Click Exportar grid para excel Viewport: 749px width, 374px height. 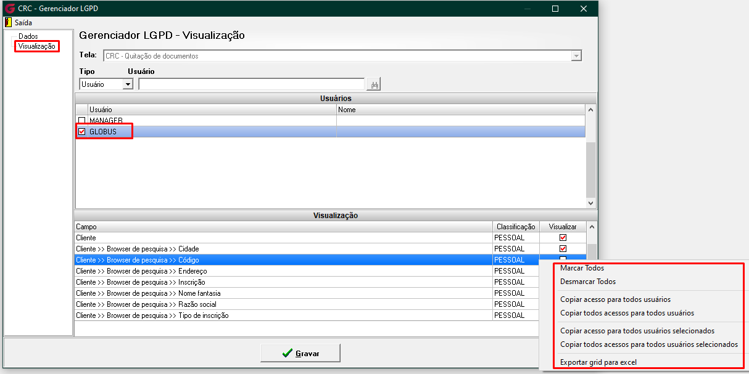(x=598, y=362)
